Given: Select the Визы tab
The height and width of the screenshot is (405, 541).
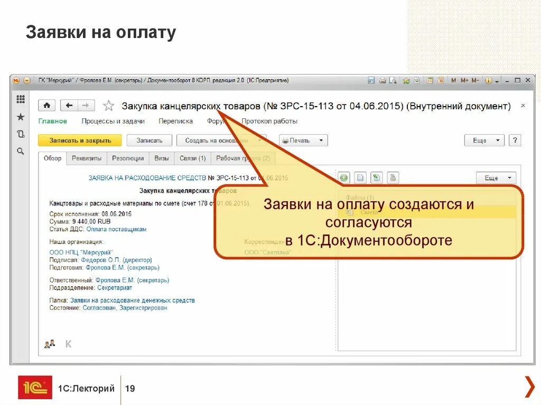Looking at the screenshot, I should pos(162,158).
